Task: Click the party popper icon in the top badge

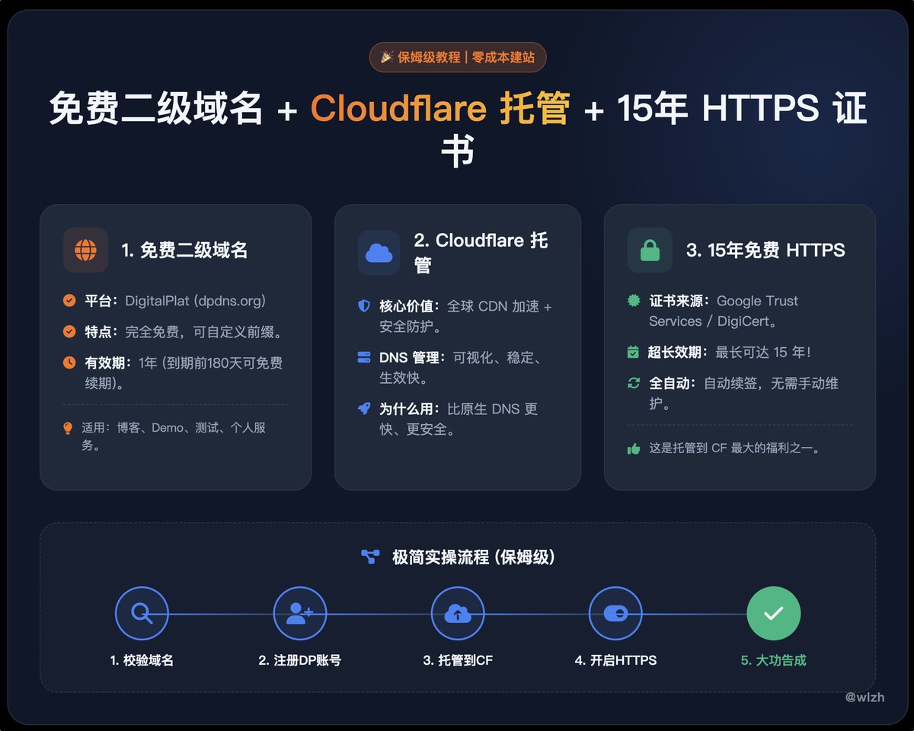Action: click(x=387, y=57)
